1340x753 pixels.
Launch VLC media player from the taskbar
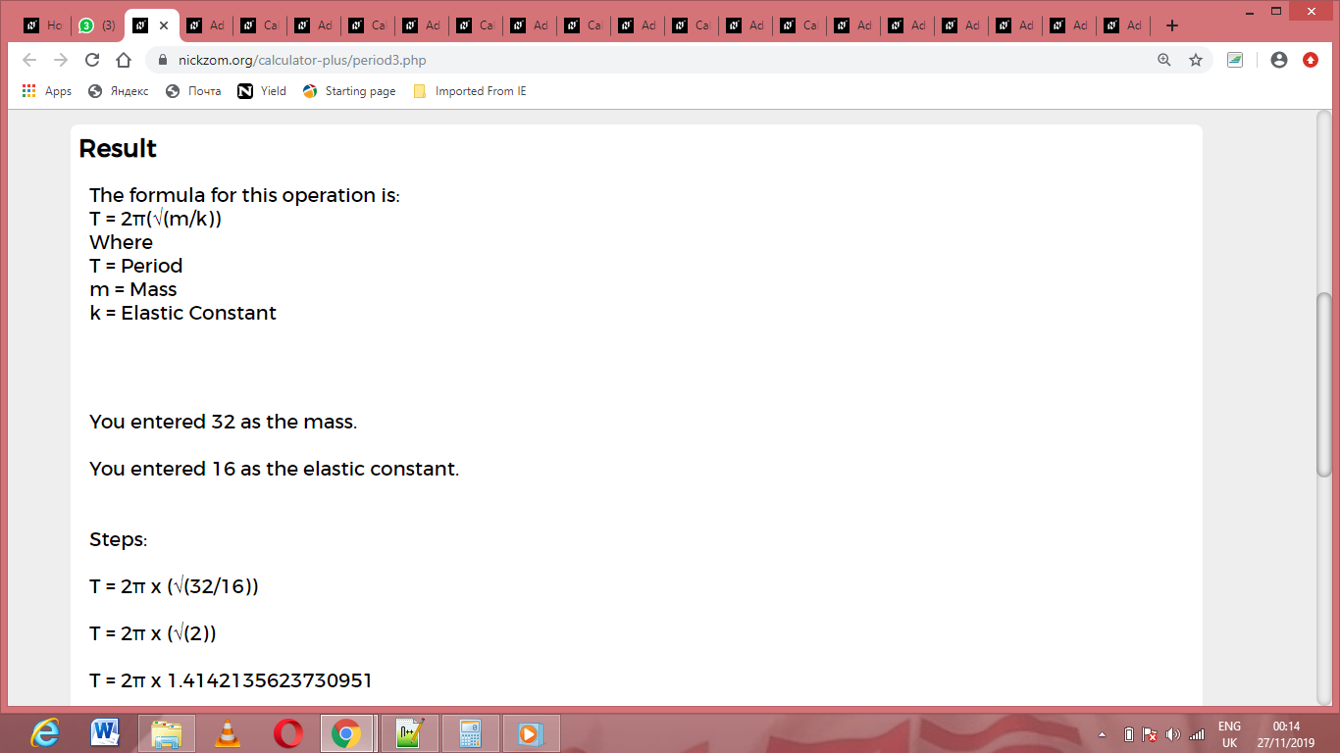click(228, 733)
